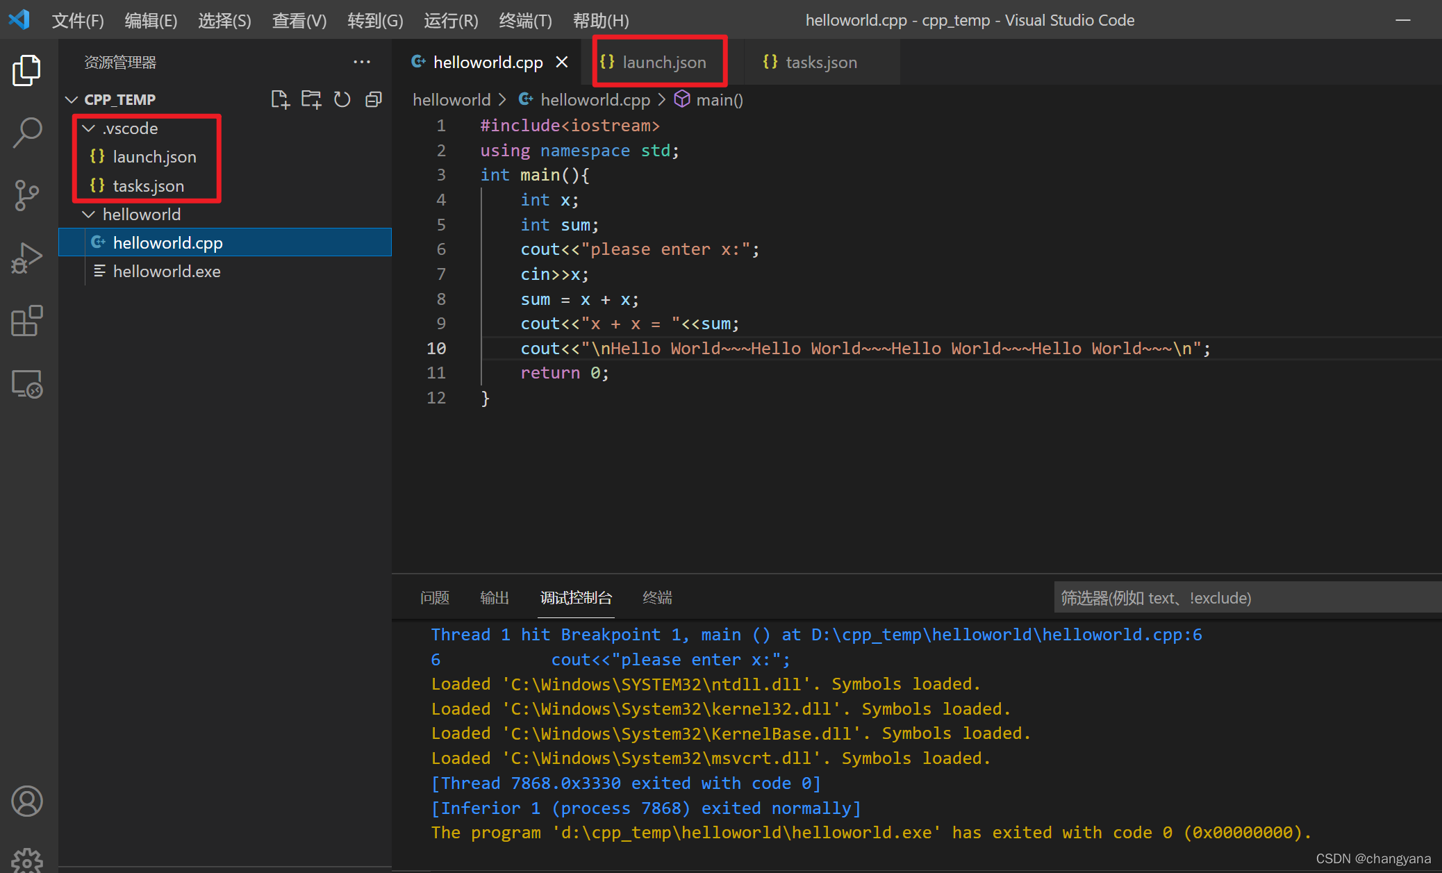The height and width of the screenshot is (873, 1442).
Task: Open the Run and Debug view
Action: (x=27, y=258)
